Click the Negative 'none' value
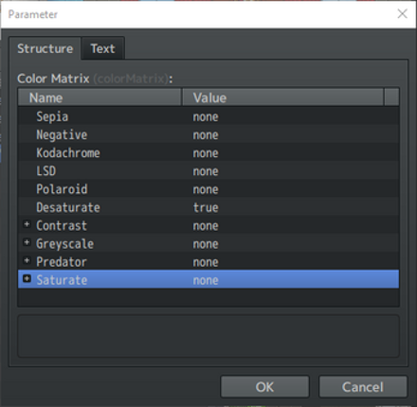417x407 pixels. pos(206,135)
